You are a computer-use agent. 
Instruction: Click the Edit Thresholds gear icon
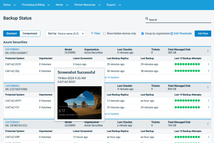(x=172, y=34)
